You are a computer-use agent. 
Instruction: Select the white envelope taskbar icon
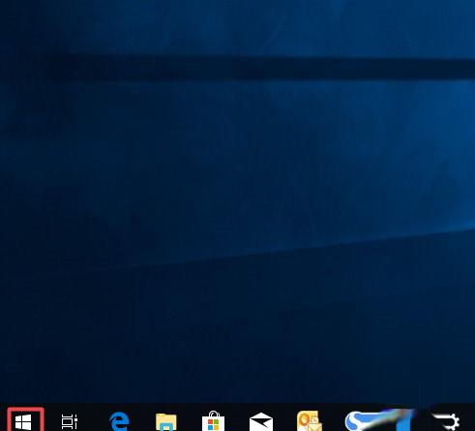pyautogui.click(x=261, y=421)
